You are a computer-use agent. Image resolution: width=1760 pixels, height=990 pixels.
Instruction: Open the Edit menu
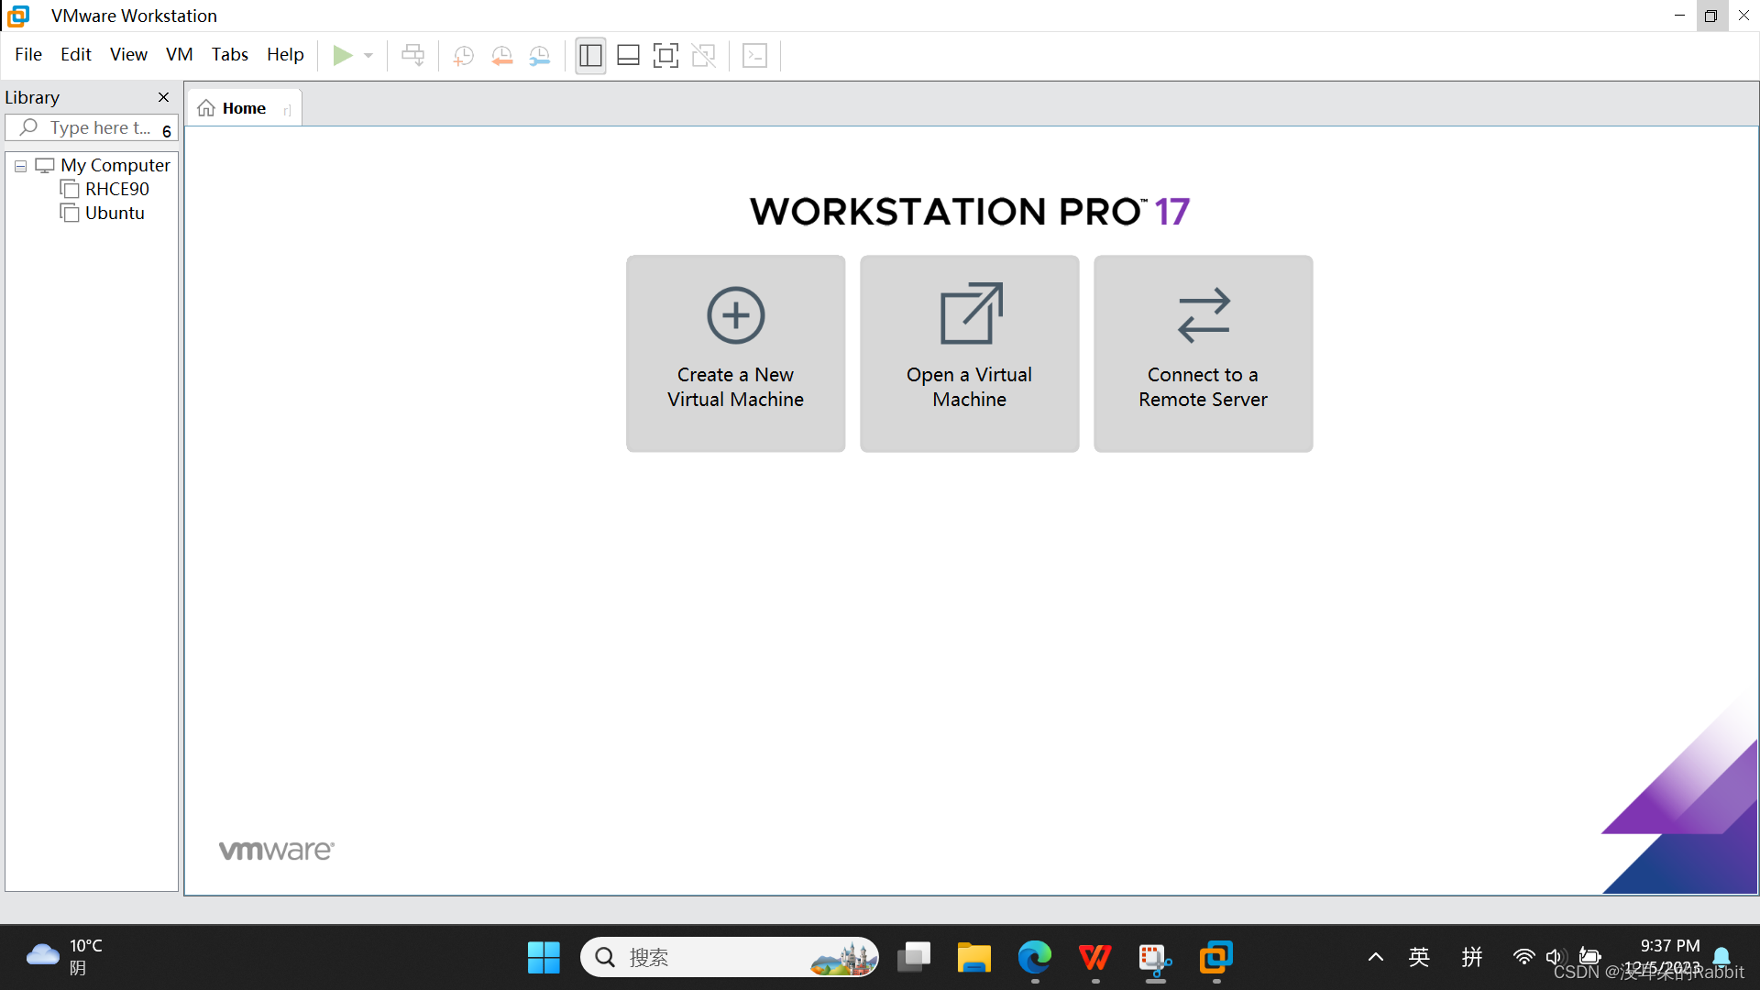76,54
